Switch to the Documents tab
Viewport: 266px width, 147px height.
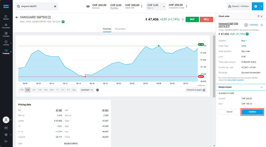pos(120,29)
